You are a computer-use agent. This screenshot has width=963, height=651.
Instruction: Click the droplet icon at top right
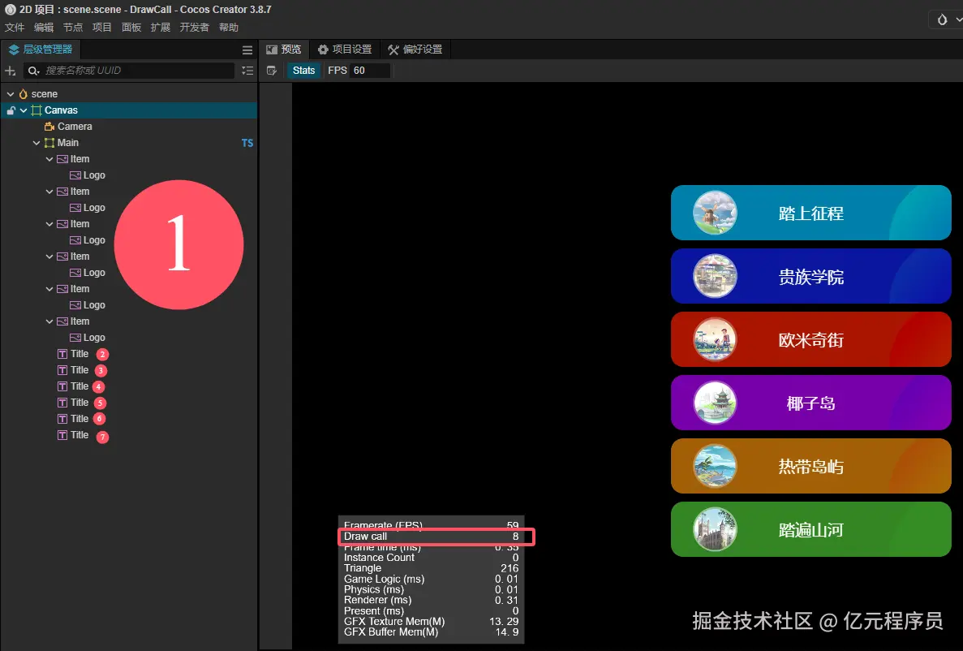pos(942,19)
